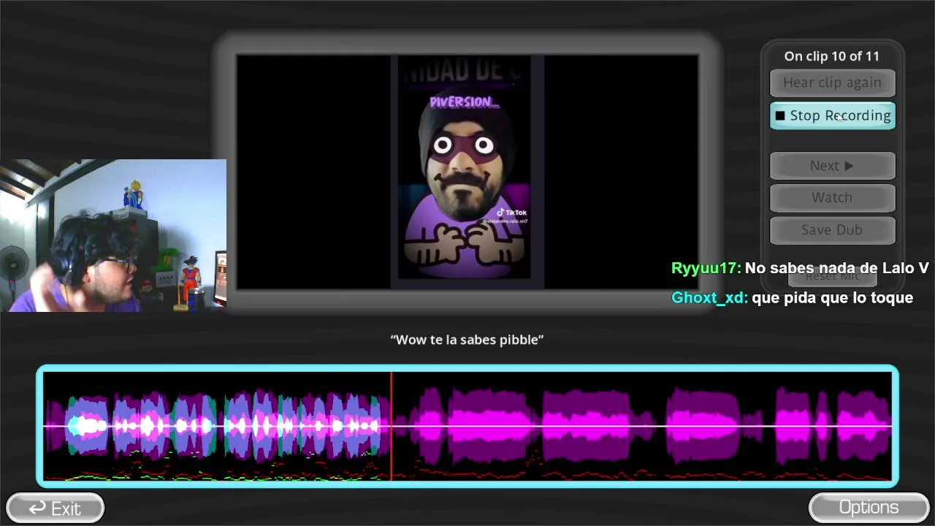Click the TikTok logo in the clip
Screen dimensions: 935x526
501,213
